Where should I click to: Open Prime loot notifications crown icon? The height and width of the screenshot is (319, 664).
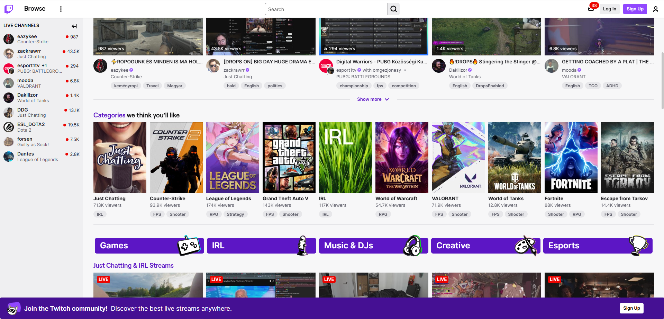click(591, 9)
